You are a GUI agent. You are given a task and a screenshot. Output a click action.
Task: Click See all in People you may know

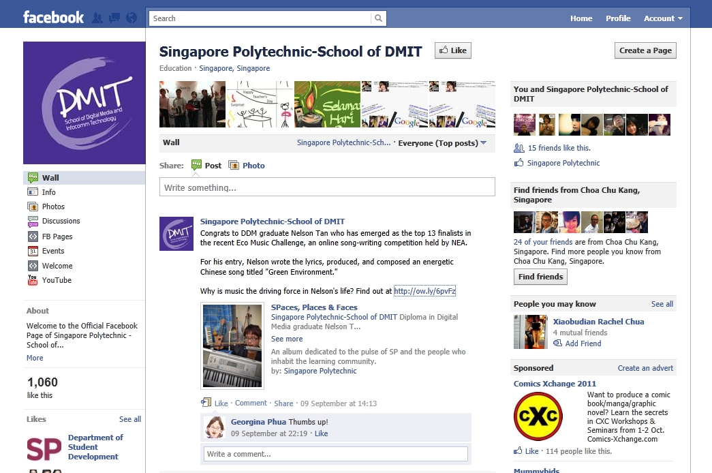pos(662,304)
